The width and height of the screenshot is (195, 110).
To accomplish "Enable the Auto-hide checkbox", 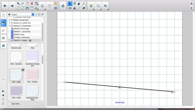I will click(x=9, y=104).
